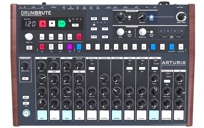Screen dimensions: 204x128
Task: Trigger the Tom Low pad
Action: pos(142,115)
